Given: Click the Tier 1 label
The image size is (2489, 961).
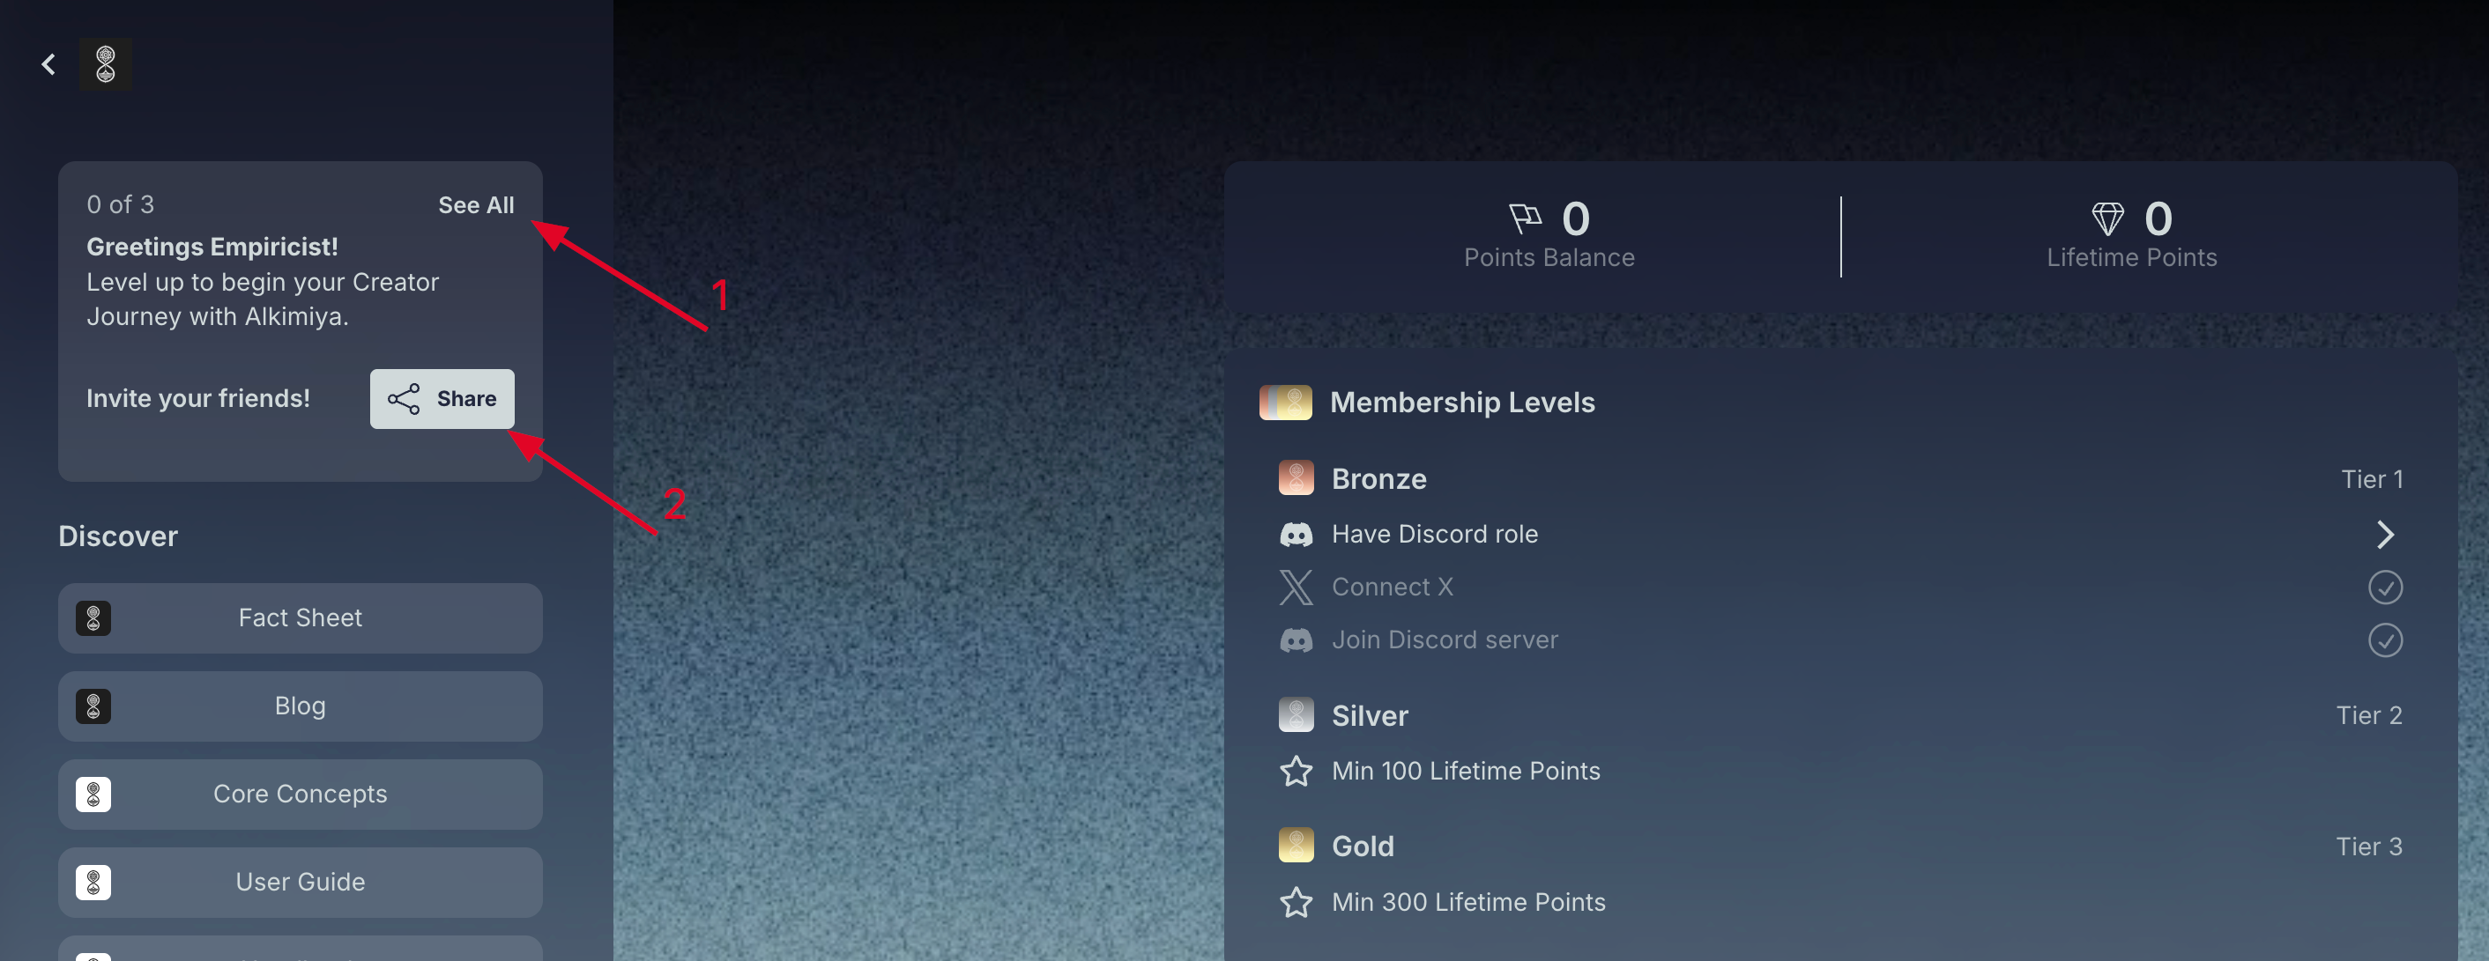Looking at the screenshot, I should coord(2371,479).
